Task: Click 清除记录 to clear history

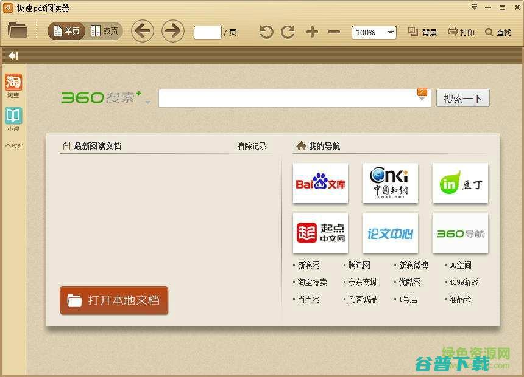Action: (252, 146)
